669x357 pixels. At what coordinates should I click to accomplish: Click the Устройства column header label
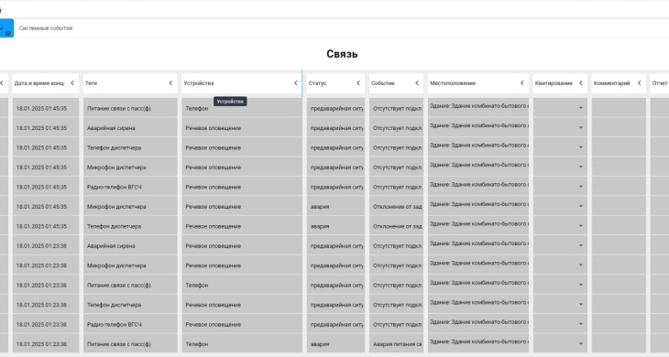pos(199,83)
